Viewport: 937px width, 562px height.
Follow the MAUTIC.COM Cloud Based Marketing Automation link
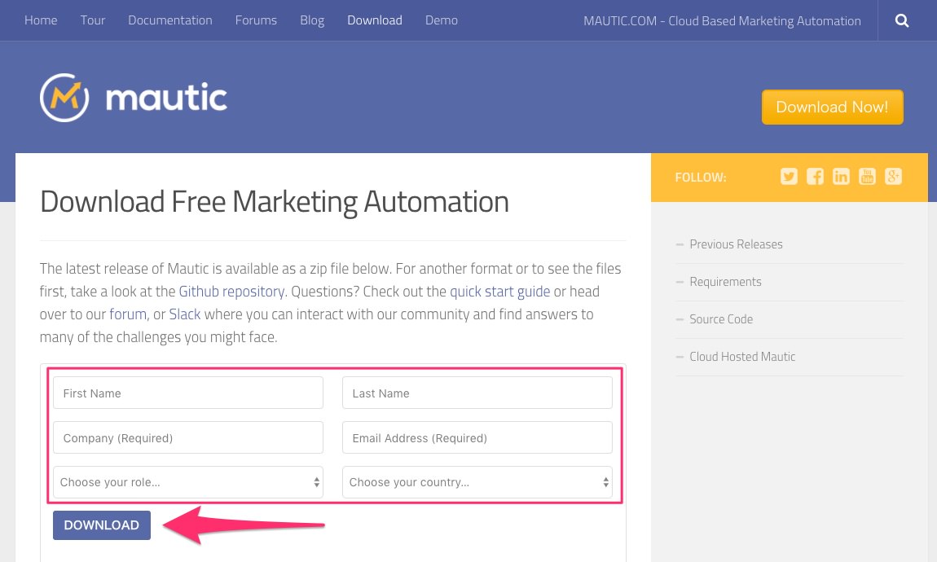[x=722, y=21]
